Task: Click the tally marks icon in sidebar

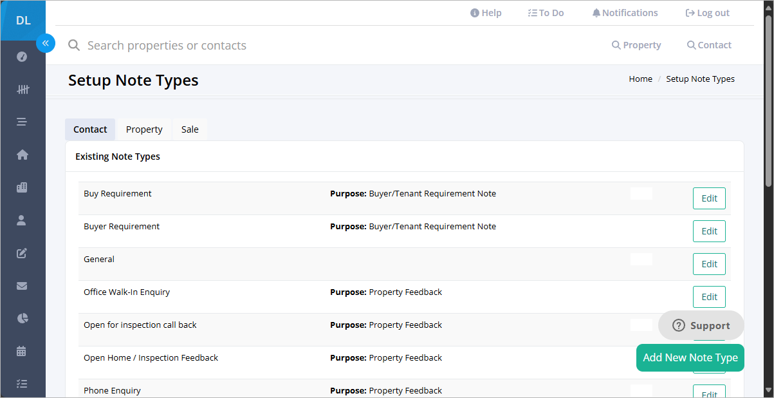Action: pyautogui.click(x=22, y=90)
